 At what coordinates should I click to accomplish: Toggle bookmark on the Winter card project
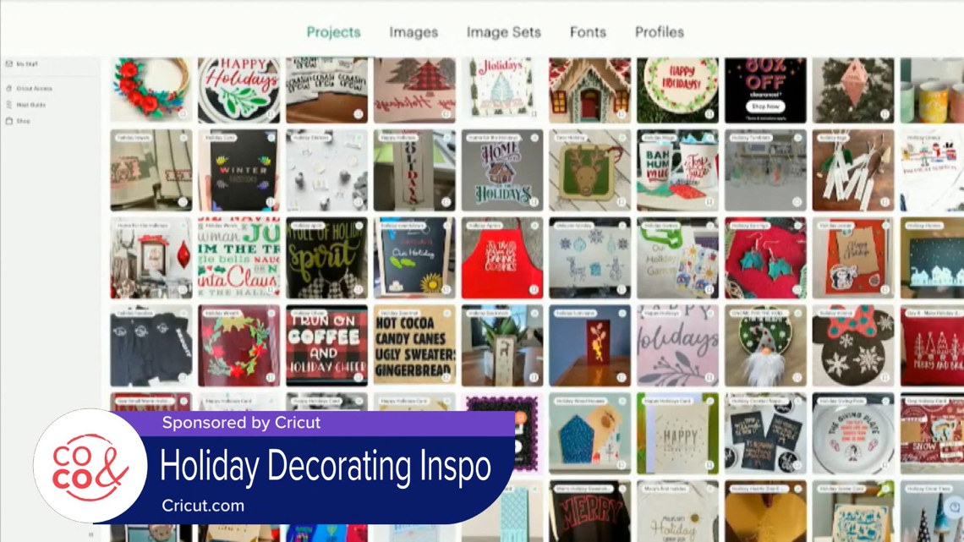pyautogui.click(x=270, y=201)
